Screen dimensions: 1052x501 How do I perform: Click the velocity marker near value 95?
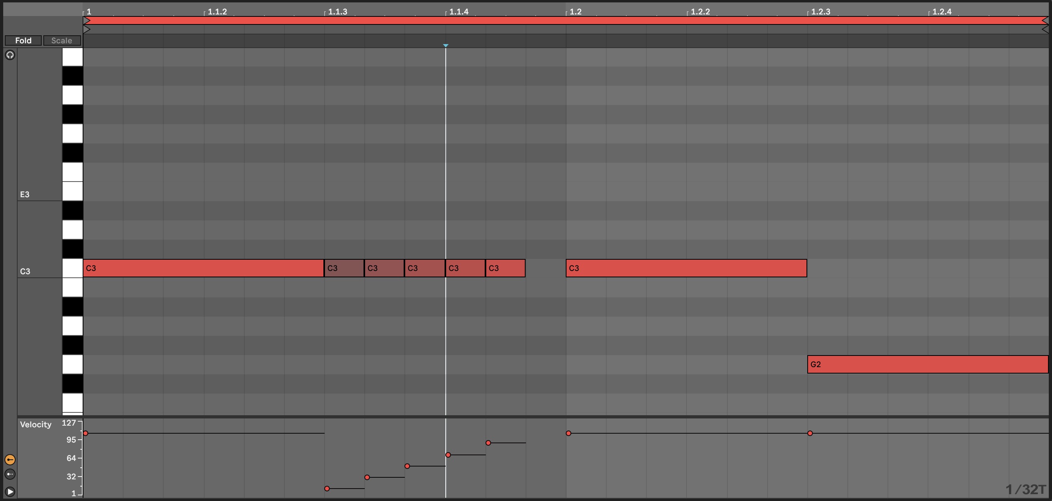pos(488,442)
